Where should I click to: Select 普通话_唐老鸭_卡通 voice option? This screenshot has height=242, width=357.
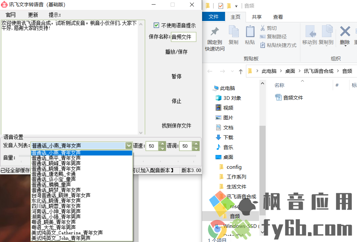[82, 174]
